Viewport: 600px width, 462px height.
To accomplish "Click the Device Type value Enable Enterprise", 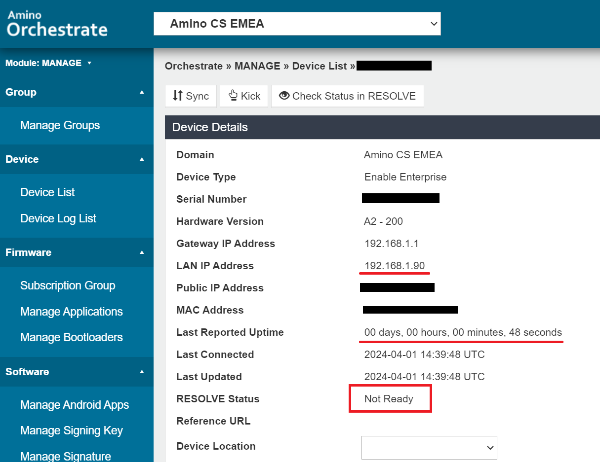I will click(x=405, y=177).
